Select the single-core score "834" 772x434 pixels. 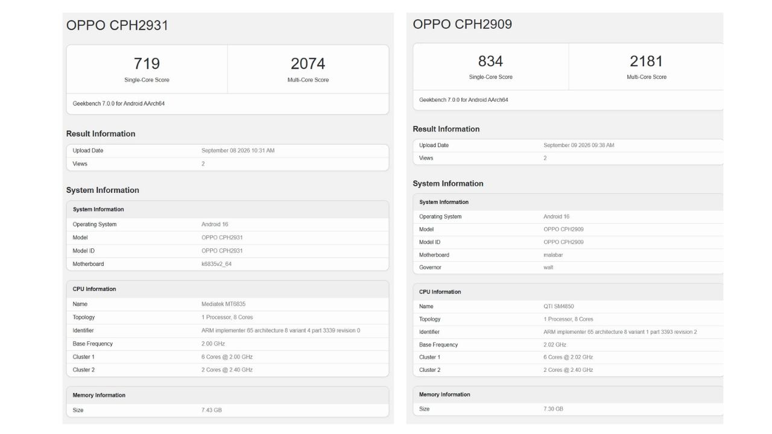(x=490, y=61)
